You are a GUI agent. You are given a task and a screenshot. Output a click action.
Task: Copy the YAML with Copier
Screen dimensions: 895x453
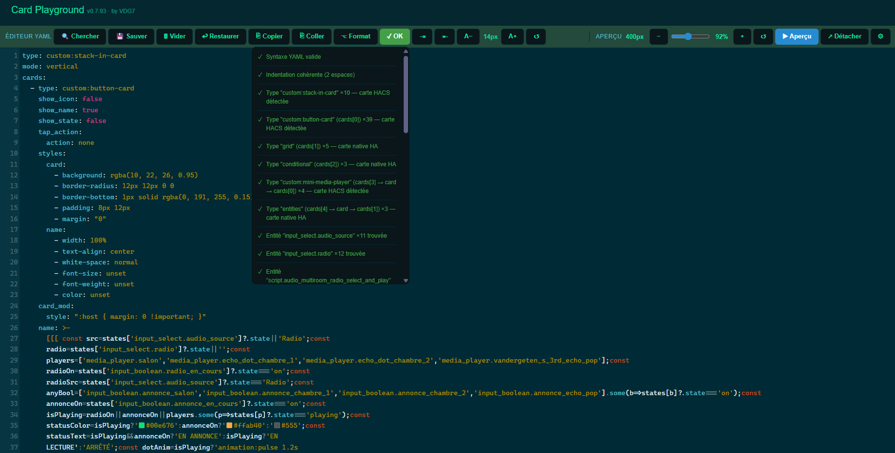tap(269, 36)
